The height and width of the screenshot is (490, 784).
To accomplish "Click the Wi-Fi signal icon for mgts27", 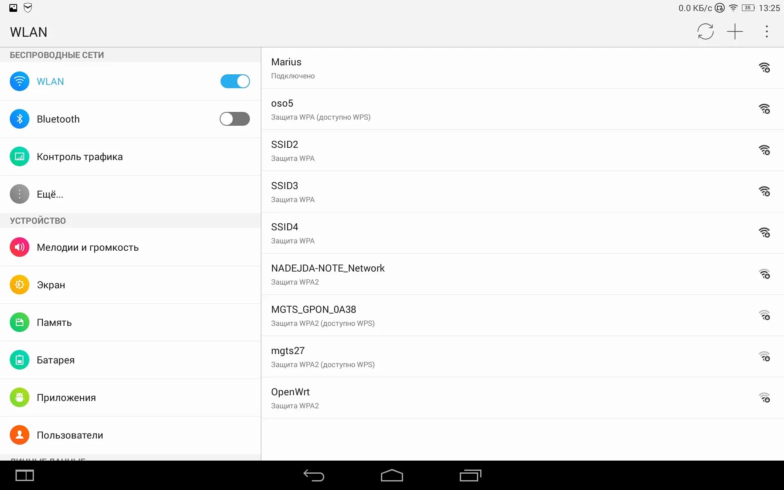I will tap(764, 356).
